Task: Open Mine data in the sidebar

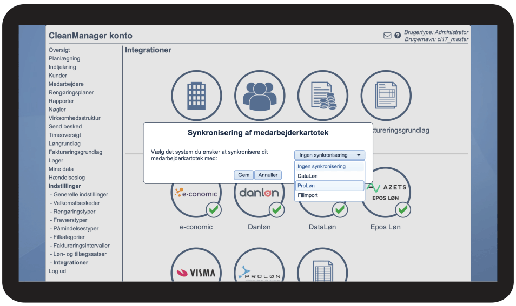Action: (x=61, y=169)
